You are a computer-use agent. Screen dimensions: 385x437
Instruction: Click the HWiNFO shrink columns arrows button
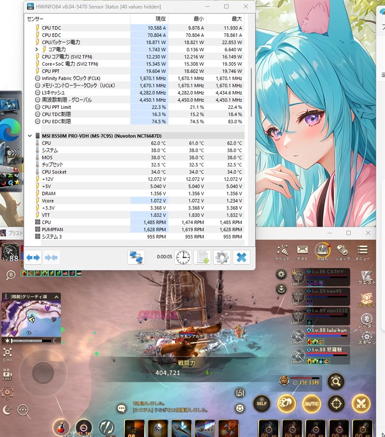[51, 257]
